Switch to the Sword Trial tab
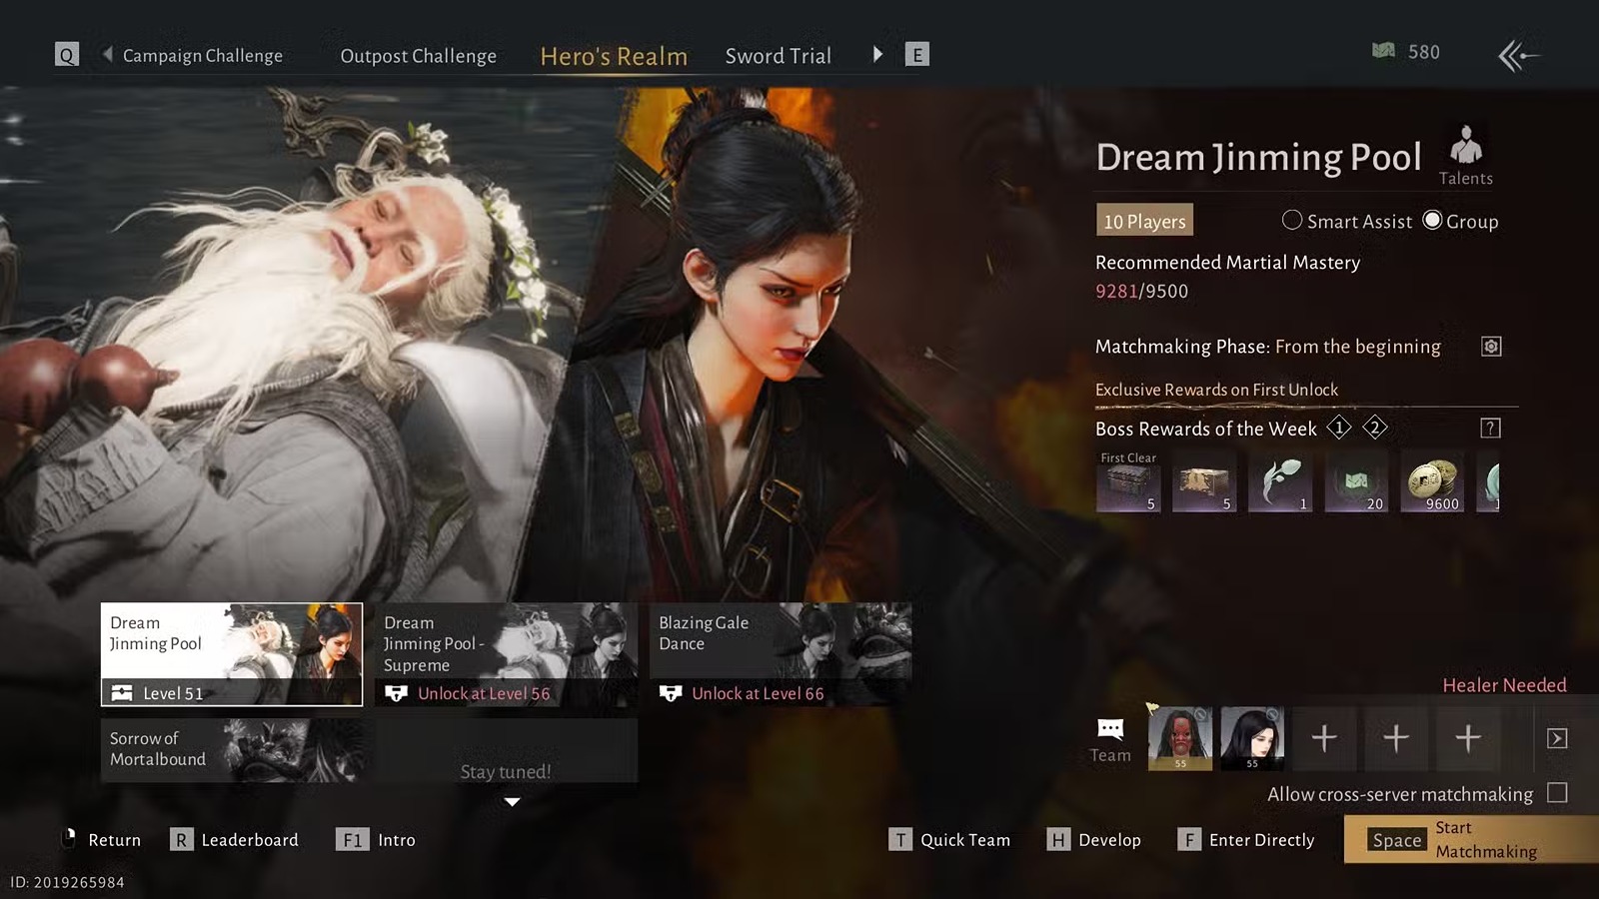The height and width of the screenshot is (899, 1599). coord(778,56)
